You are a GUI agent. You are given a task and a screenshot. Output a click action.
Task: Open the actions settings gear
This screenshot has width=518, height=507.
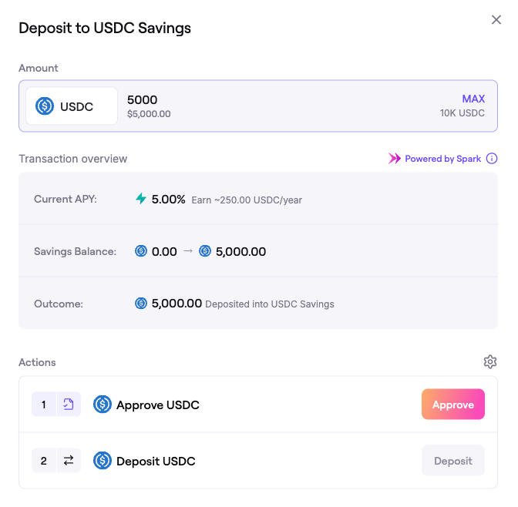[x=490, y=362]
